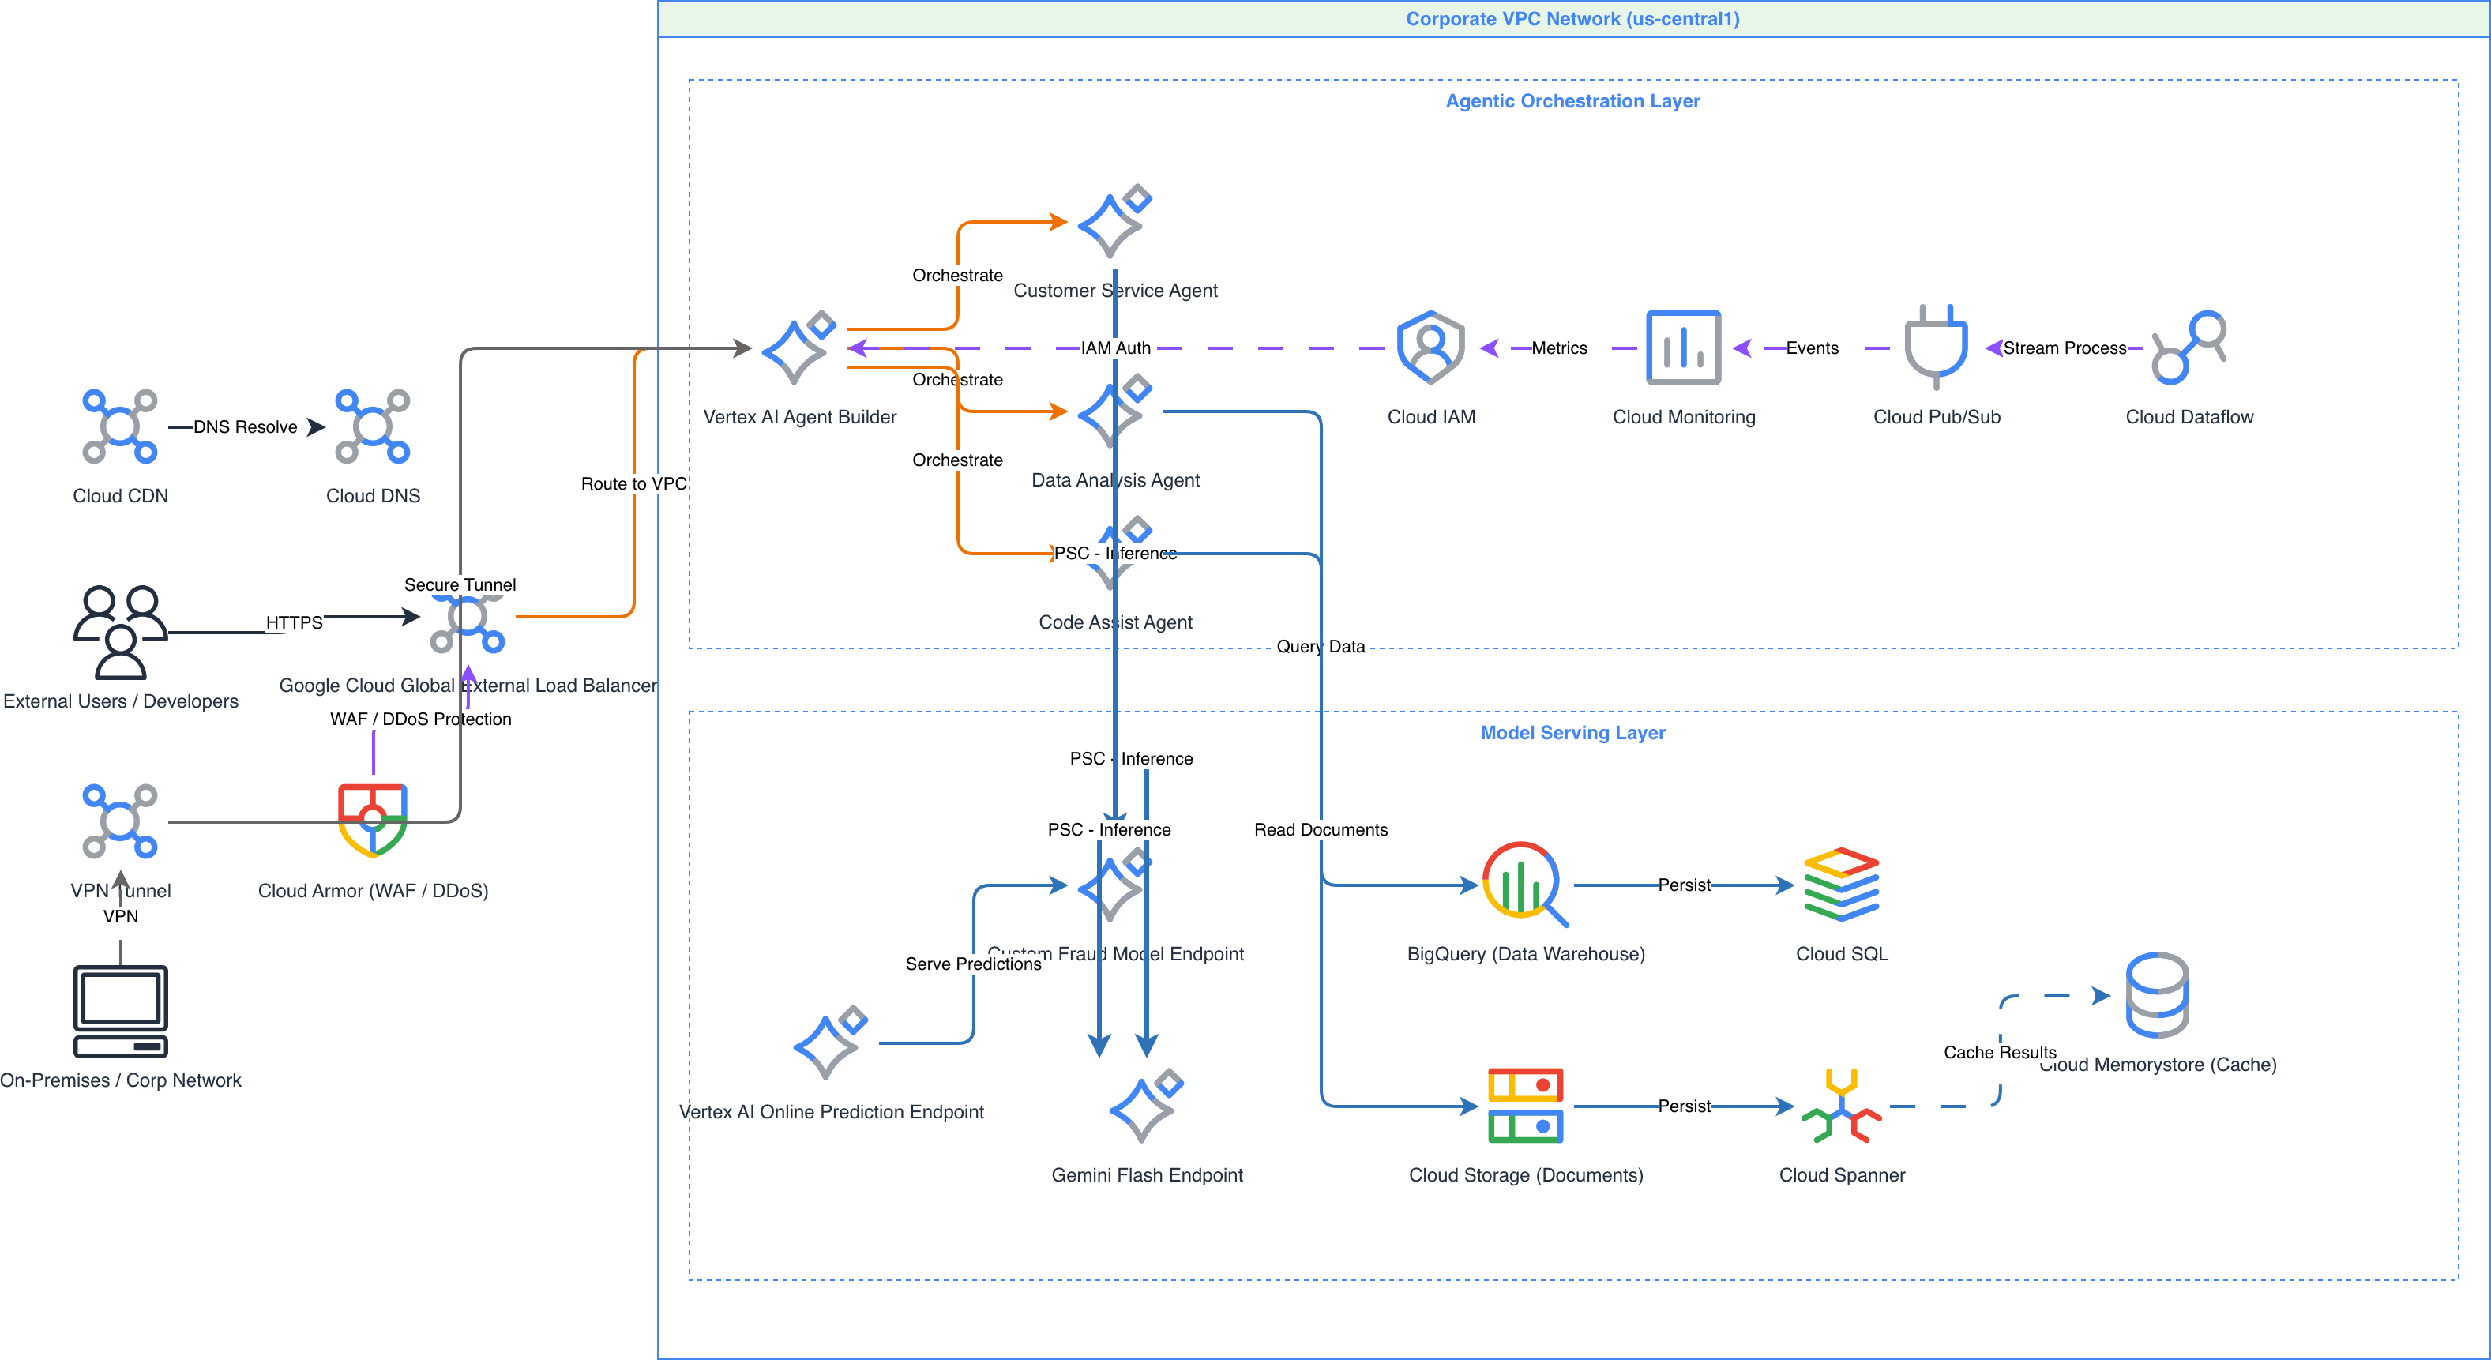Viewport: 2491px width, 1360px height.
Task: Select the Stream Process label
Action: point(2065,348)
